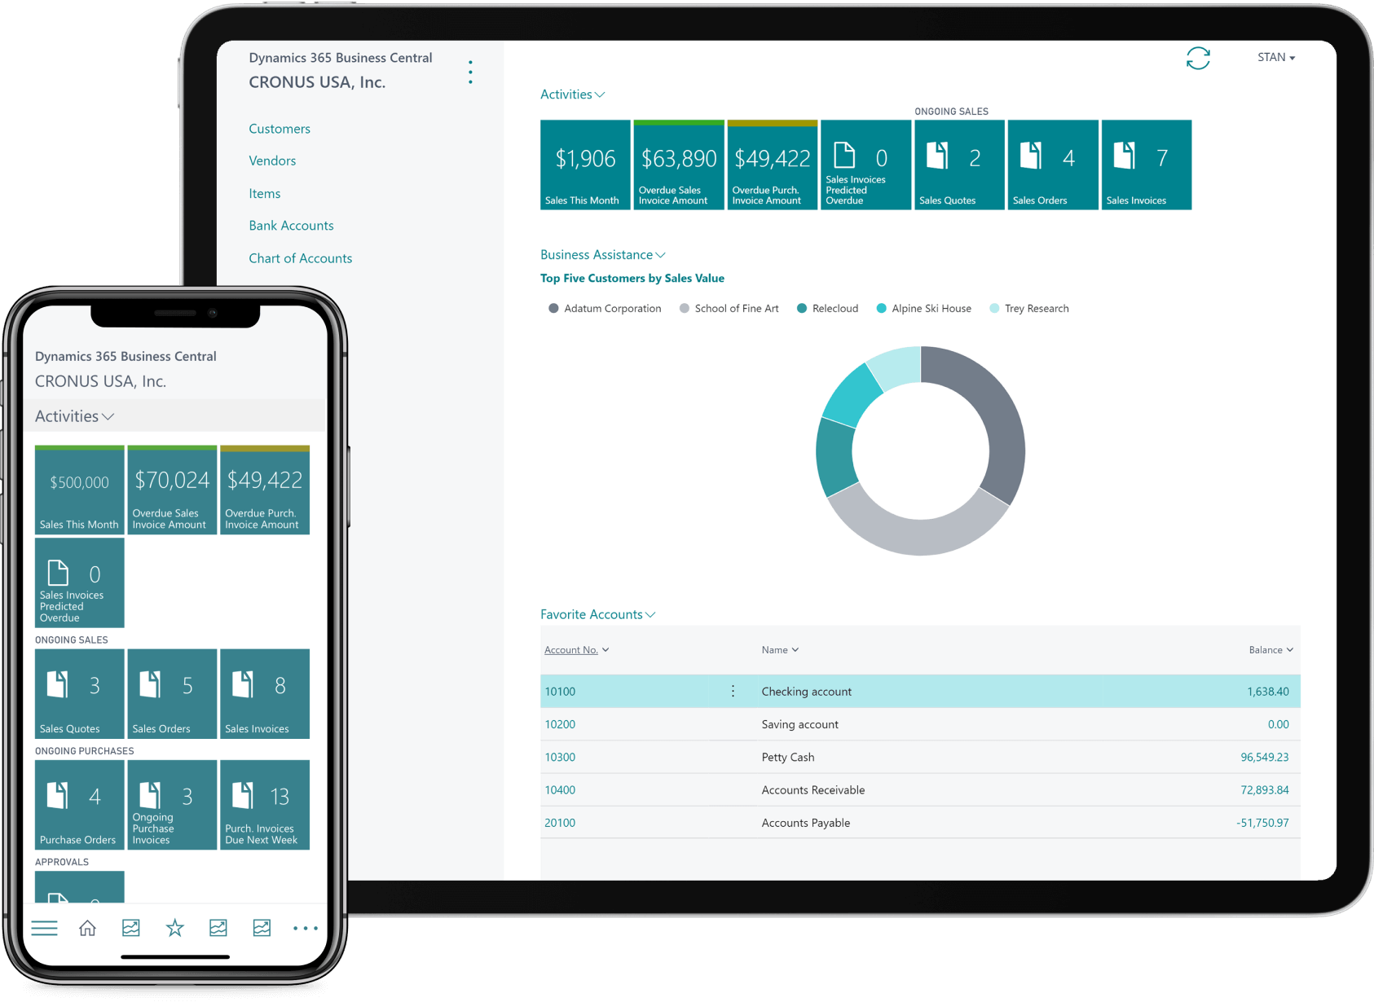The image size is (1374, 1002).
Task: Click Trey Research legend color dot
Action: point(994,308)
